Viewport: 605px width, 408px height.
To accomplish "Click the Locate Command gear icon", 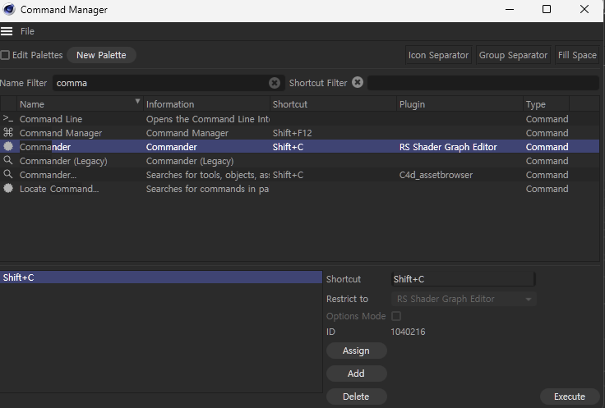I will pos(8,189).
